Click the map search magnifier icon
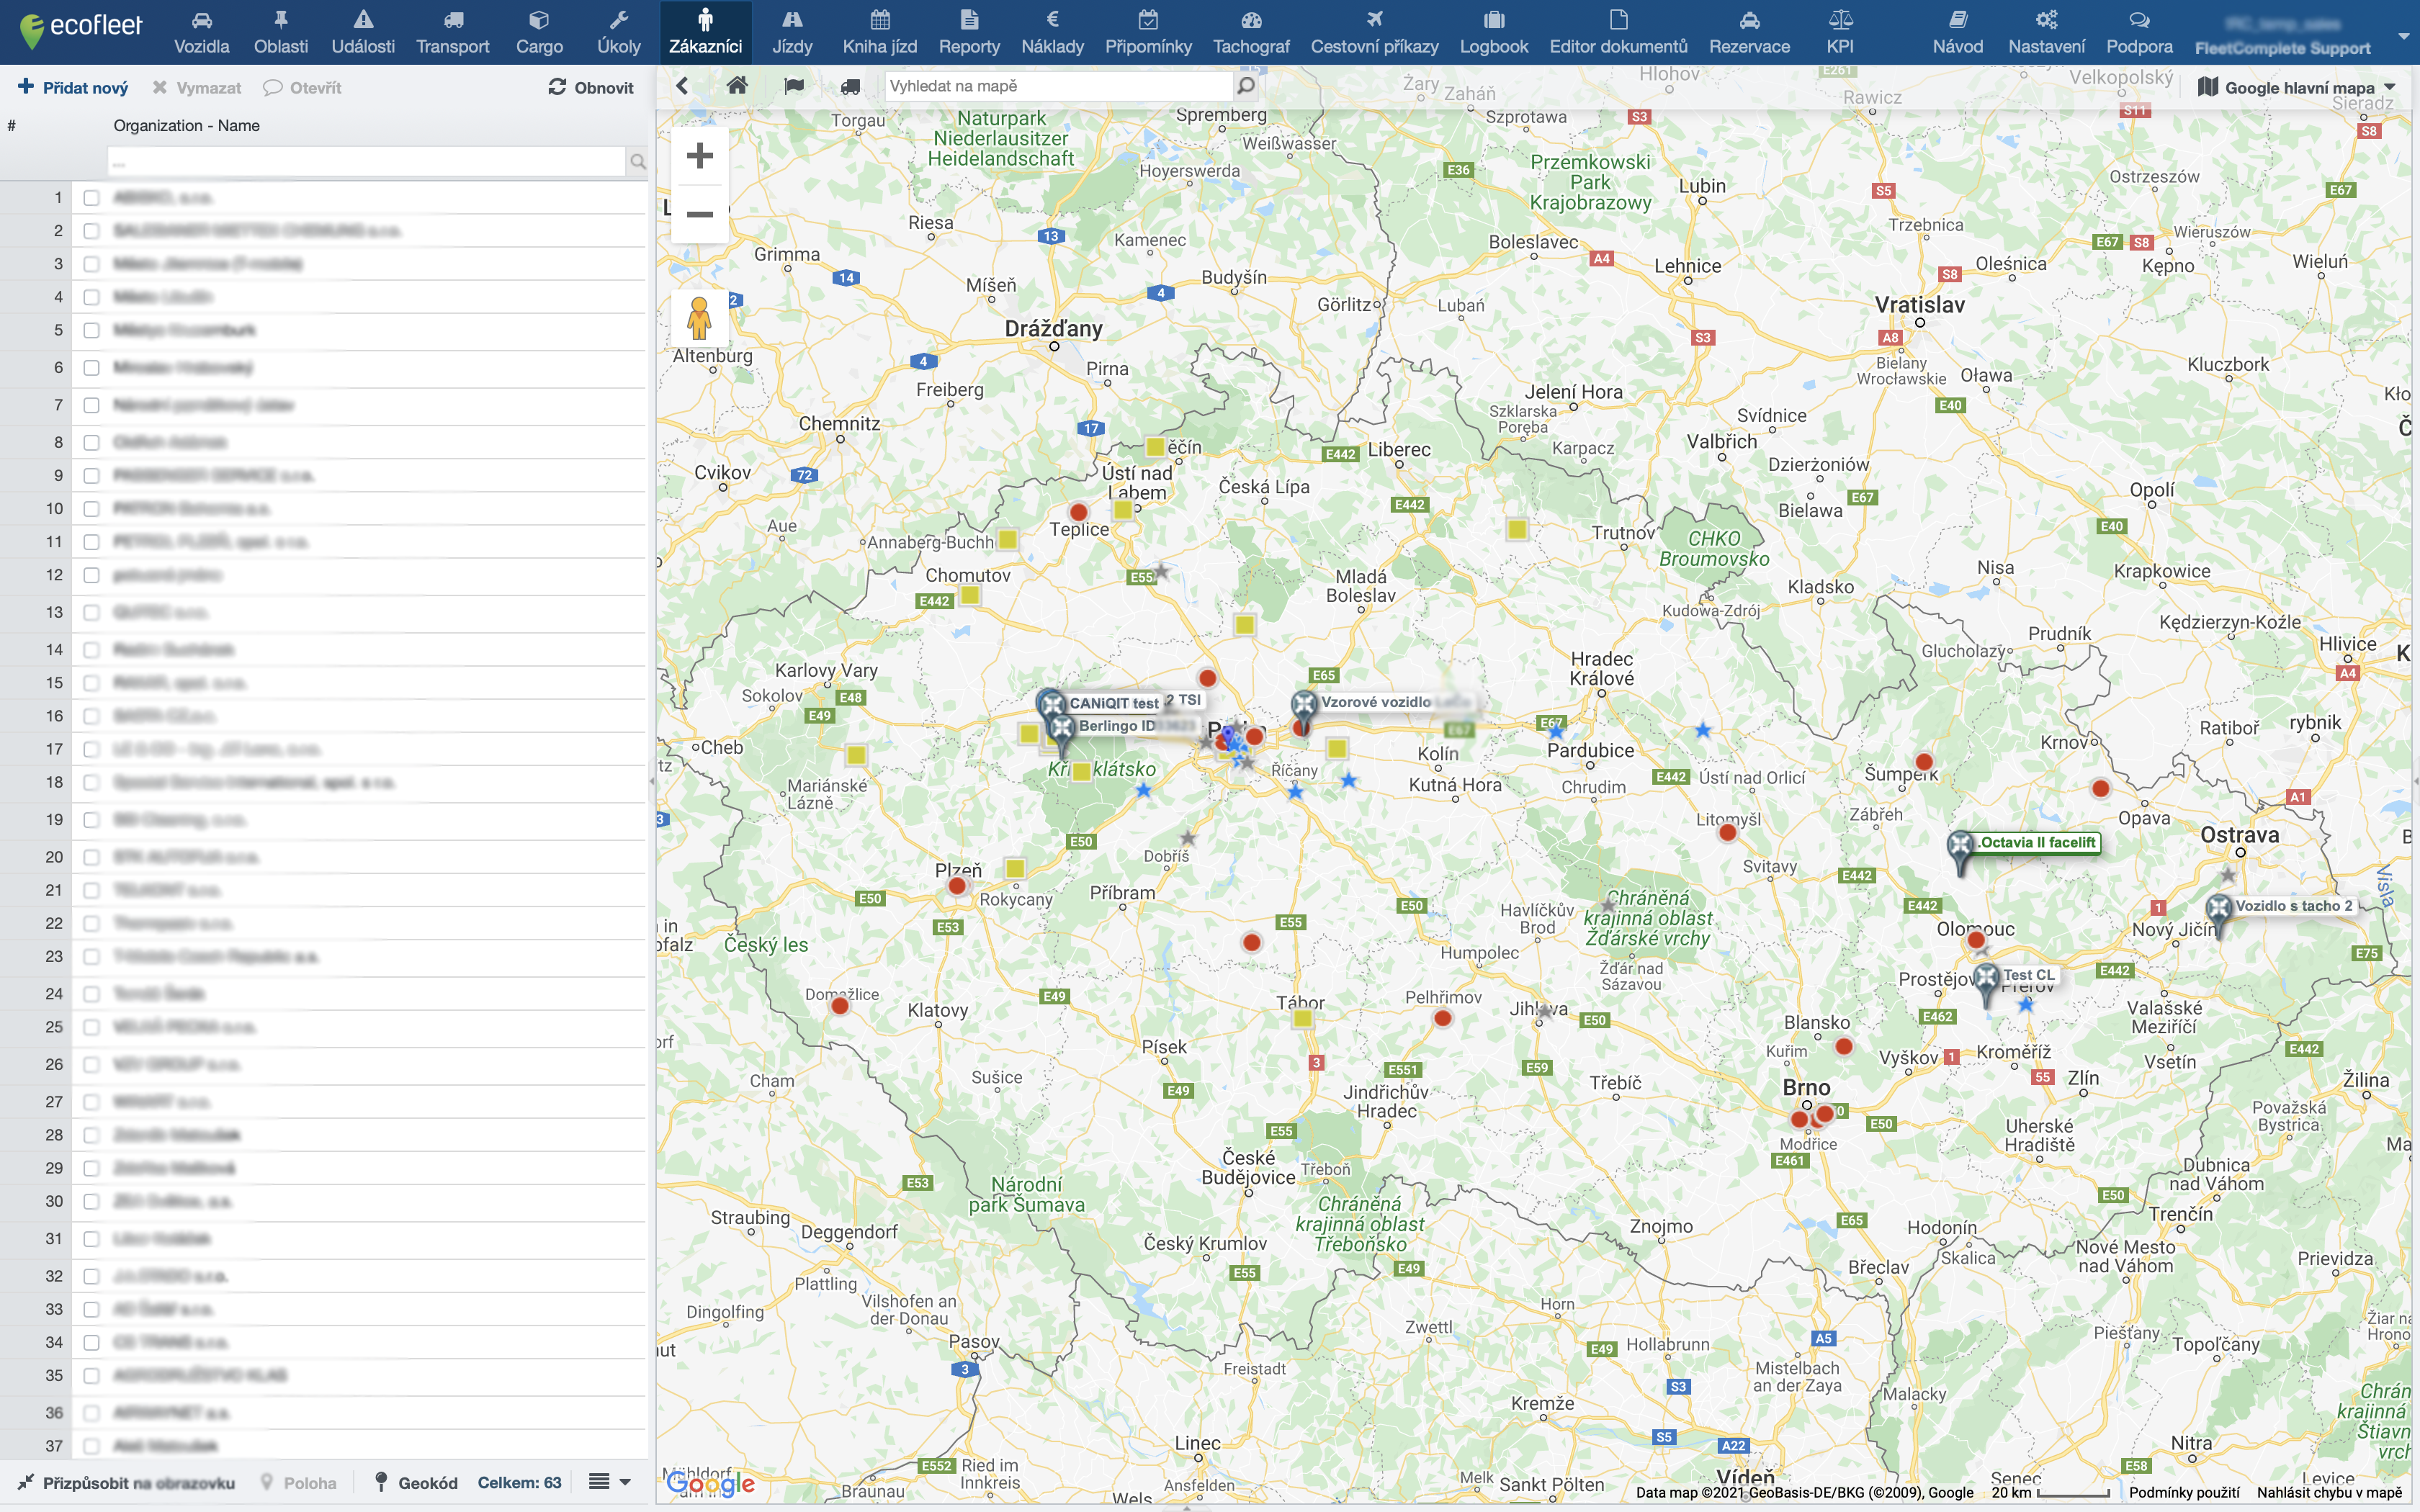 coord(1246,86)
